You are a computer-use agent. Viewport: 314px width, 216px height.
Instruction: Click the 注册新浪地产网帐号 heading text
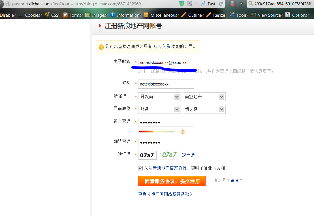133,26
